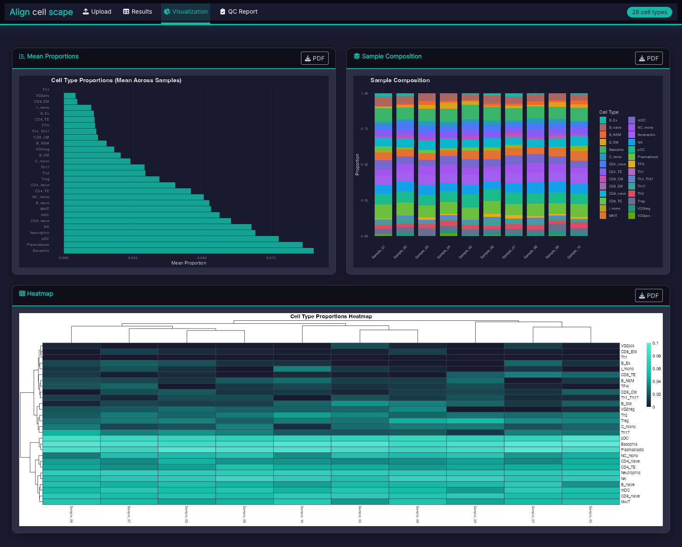Image resolution: width=682 pixels, height=547 pixels.
Task: Download Sample Composition as PDF
Action: (648, 58)
